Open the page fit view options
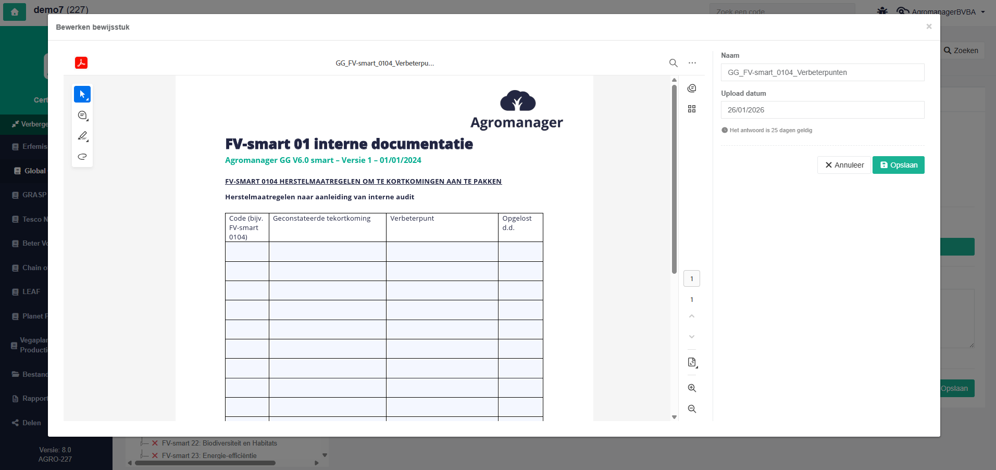Image resolution: width=996 pixels, height=470 pixels. pyautogui.click(x=692, y=362)
